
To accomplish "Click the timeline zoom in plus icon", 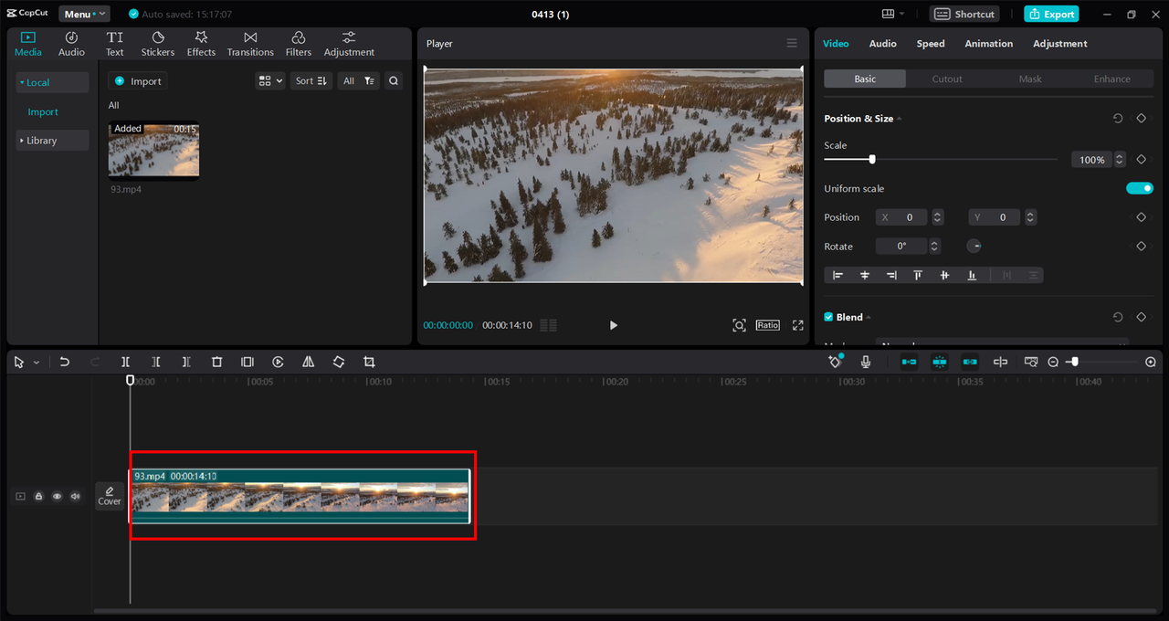I will (x=1151, y=362).
